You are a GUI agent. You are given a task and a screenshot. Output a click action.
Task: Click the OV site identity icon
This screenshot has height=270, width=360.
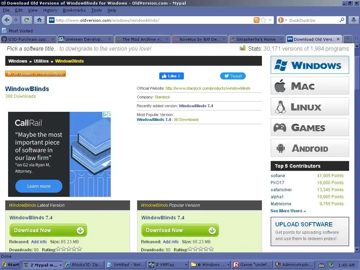click(x=52, y=20)
